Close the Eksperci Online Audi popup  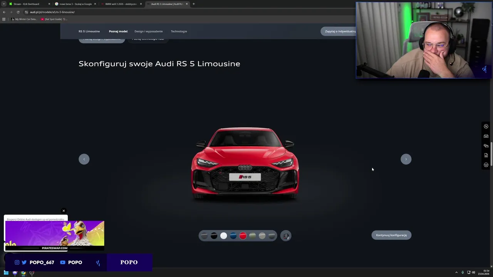(64, 211)
